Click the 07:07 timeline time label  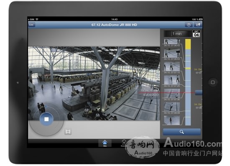[199, 73]
